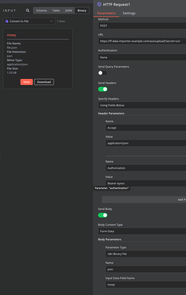Open Body Content Type Form-Data dropdown

(x=142, y=231)
